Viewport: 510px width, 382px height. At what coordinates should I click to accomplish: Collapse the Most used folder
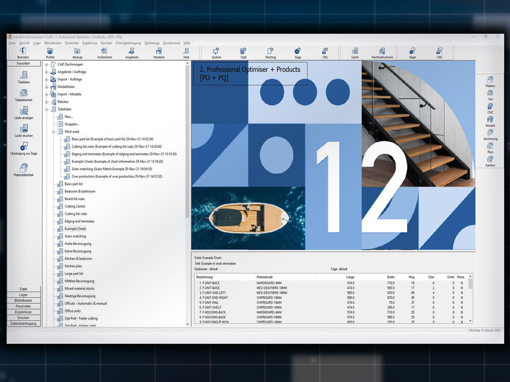[54, 132]
